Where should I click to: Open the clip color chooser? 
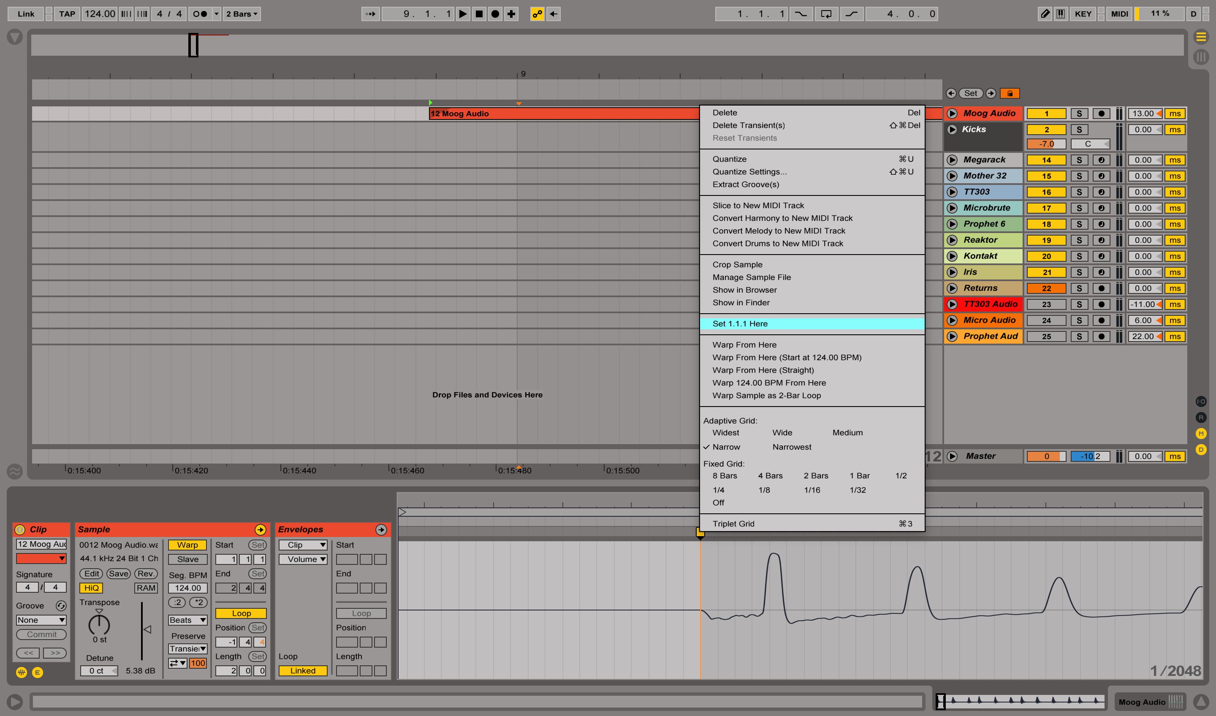[41, 559]
